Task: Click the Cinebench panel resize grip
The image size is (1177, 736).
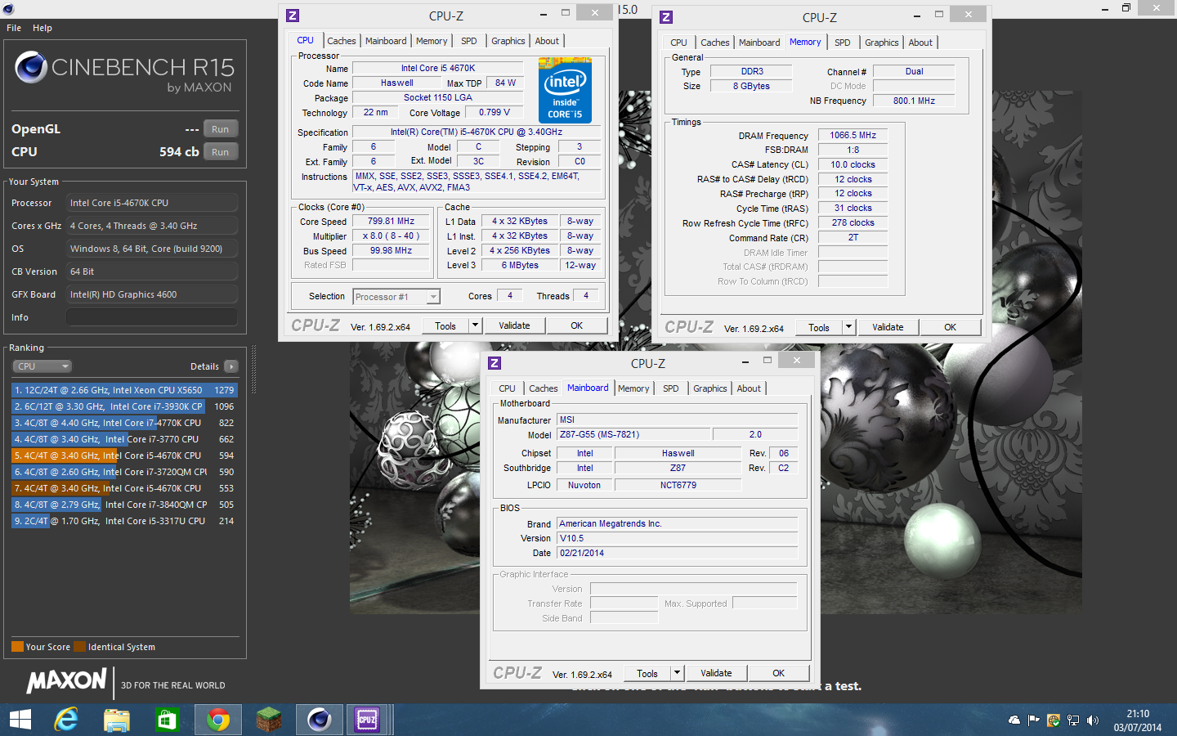Action: 253,370
